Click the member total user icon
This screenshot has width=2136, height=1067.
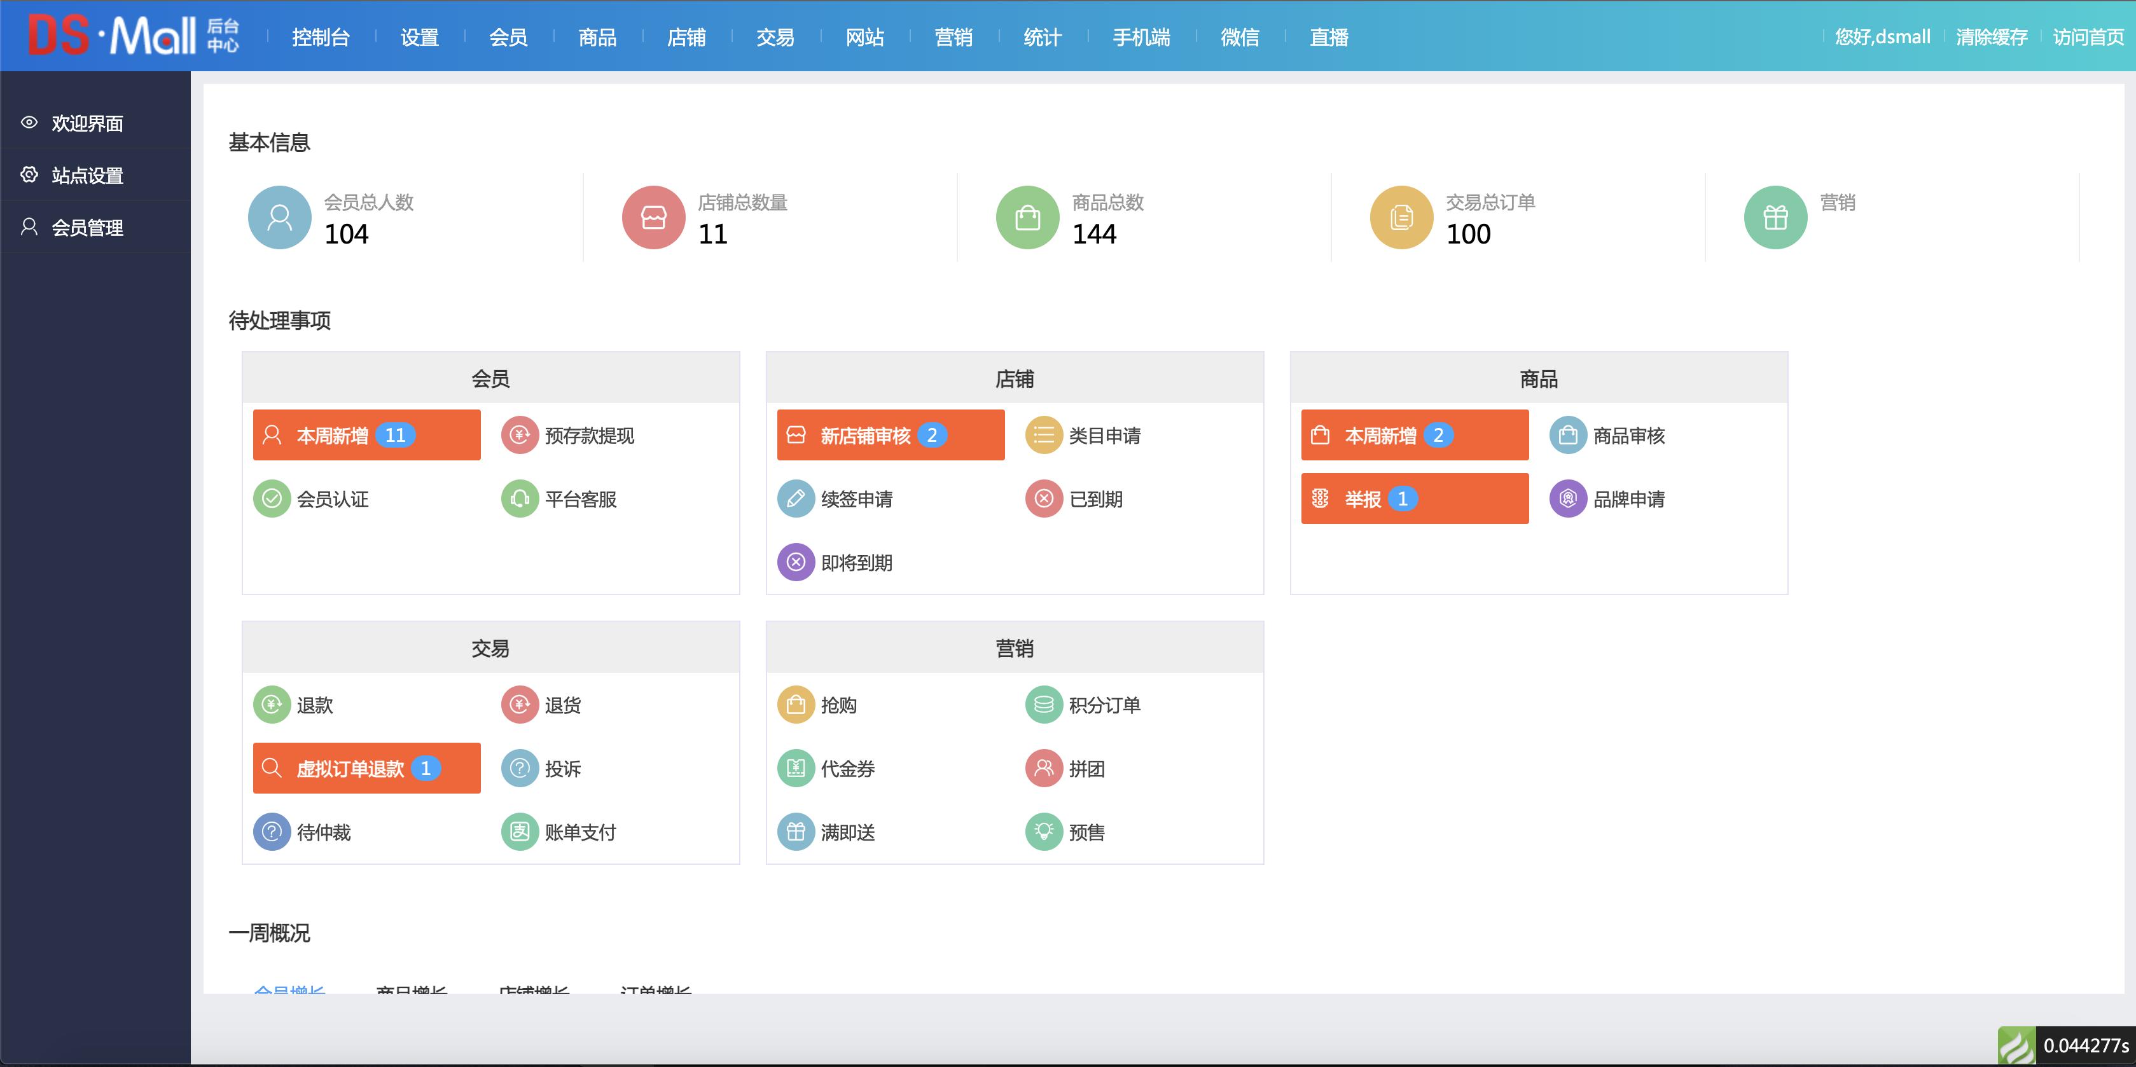[x=279, y=217]
